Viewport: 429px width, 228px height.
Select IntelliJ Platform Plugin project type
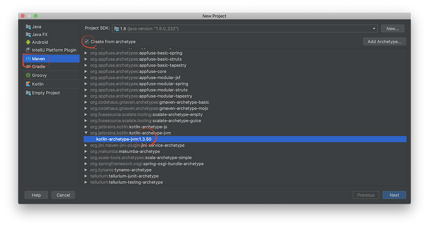[51, 50]
